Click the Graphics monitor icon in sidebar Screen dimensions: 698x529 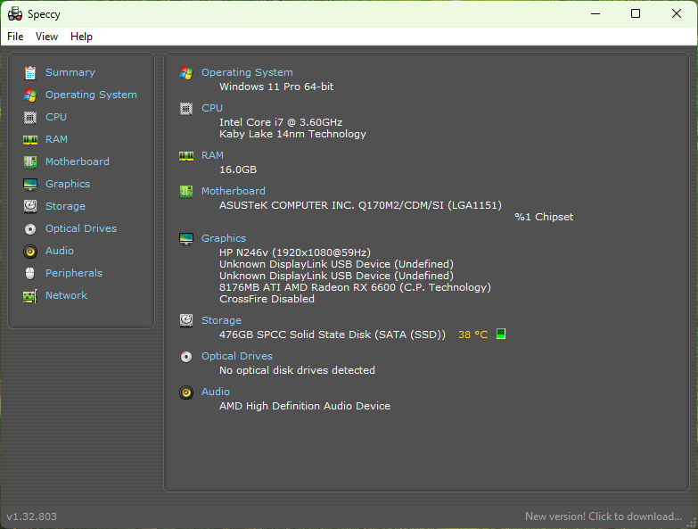[29, 184]
